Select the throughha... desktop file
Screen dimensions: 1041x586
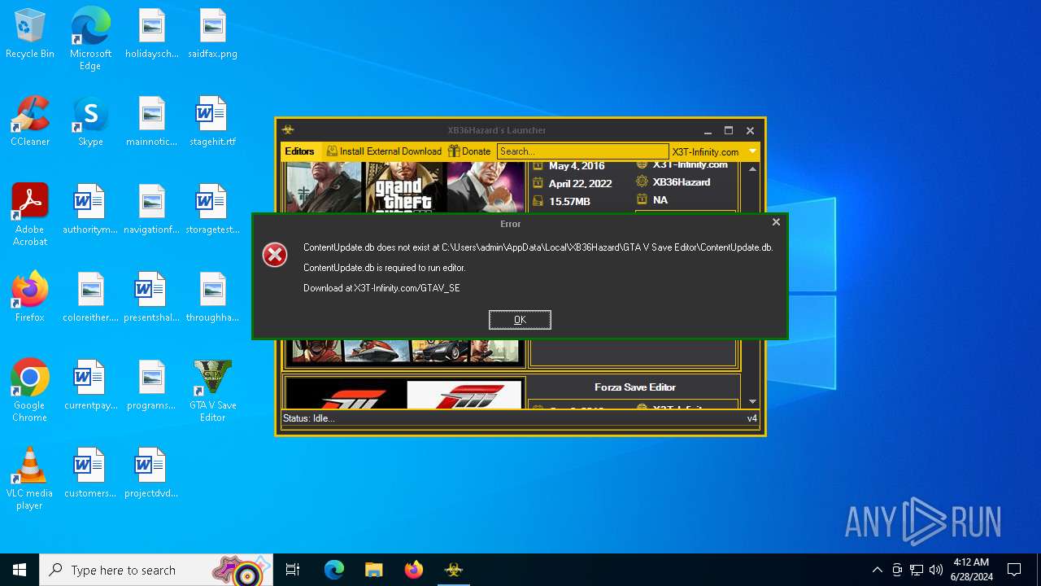coord(212,298)
